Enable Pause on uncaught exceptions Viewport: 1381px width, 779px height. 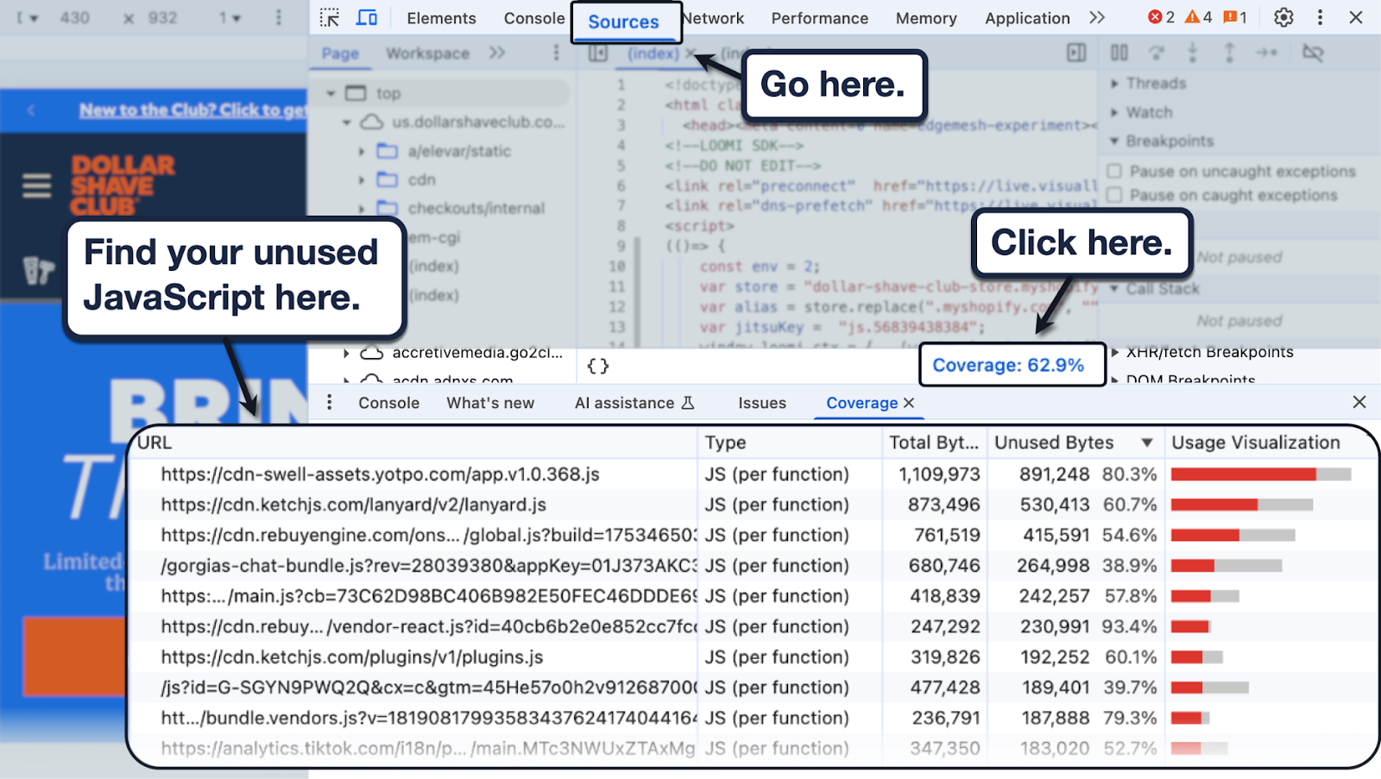(1114, 171)
